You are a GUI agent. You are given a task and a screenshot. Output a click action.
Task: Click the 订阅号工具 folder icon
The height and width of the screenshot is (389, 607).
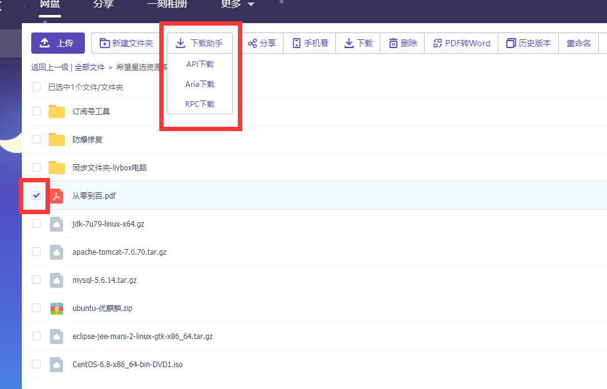tap(57, 112)
